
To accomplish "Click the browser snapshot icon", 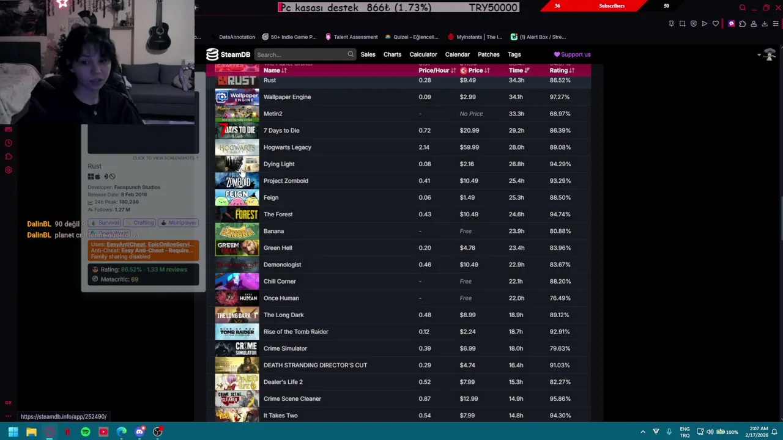I will pos(682,24).
